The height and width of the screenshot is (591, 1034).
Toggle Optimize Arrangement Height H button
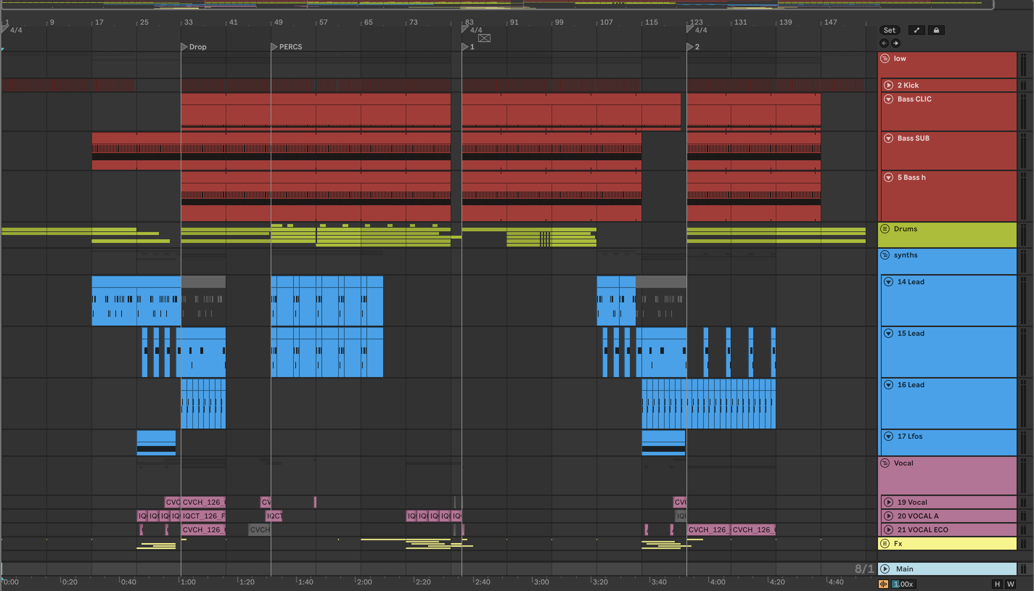click(997, 584)
